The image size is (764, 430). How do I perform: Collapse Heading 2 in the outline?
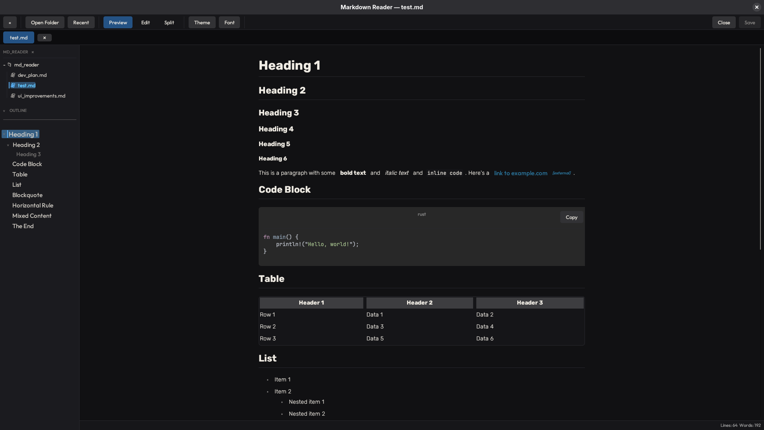pos(9,145)
